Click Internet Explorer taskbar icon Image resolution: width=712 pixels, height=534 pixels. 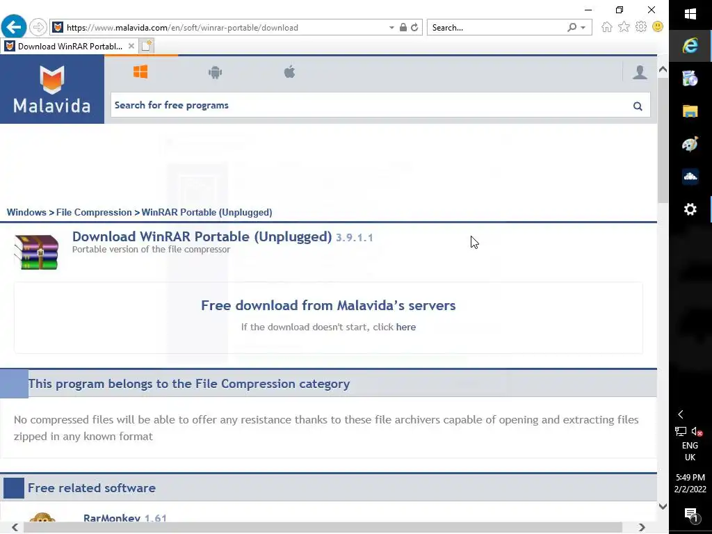point(690,45)
